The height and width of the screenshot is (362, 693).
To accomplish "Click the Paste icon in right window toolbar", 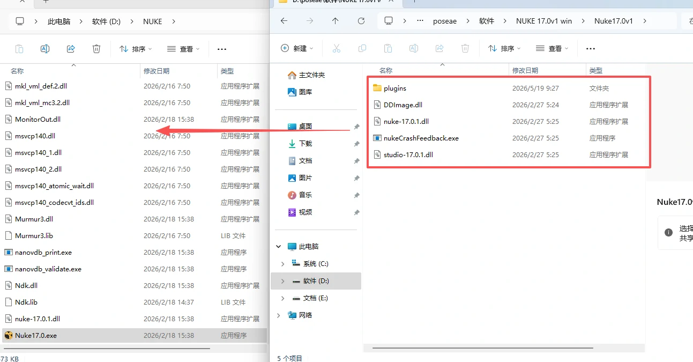I will coord(388,48).
